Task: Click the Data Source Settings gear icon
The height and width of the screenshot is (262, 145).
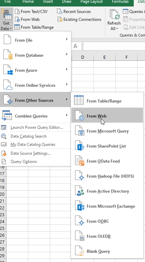Action: coord(4,153)
